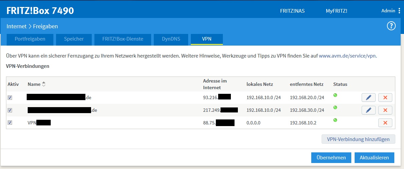
Task: Switch to the Speicher tab
Action: click(x=74, y=39)
